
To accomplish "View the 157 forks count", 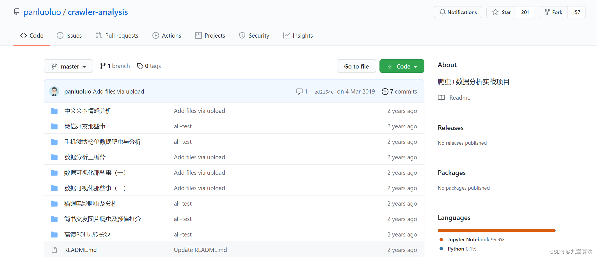I will point(577,12).
